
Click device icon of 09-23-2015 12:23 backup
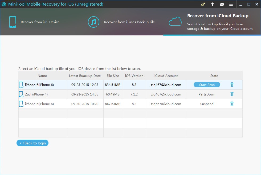click(21, 85)
